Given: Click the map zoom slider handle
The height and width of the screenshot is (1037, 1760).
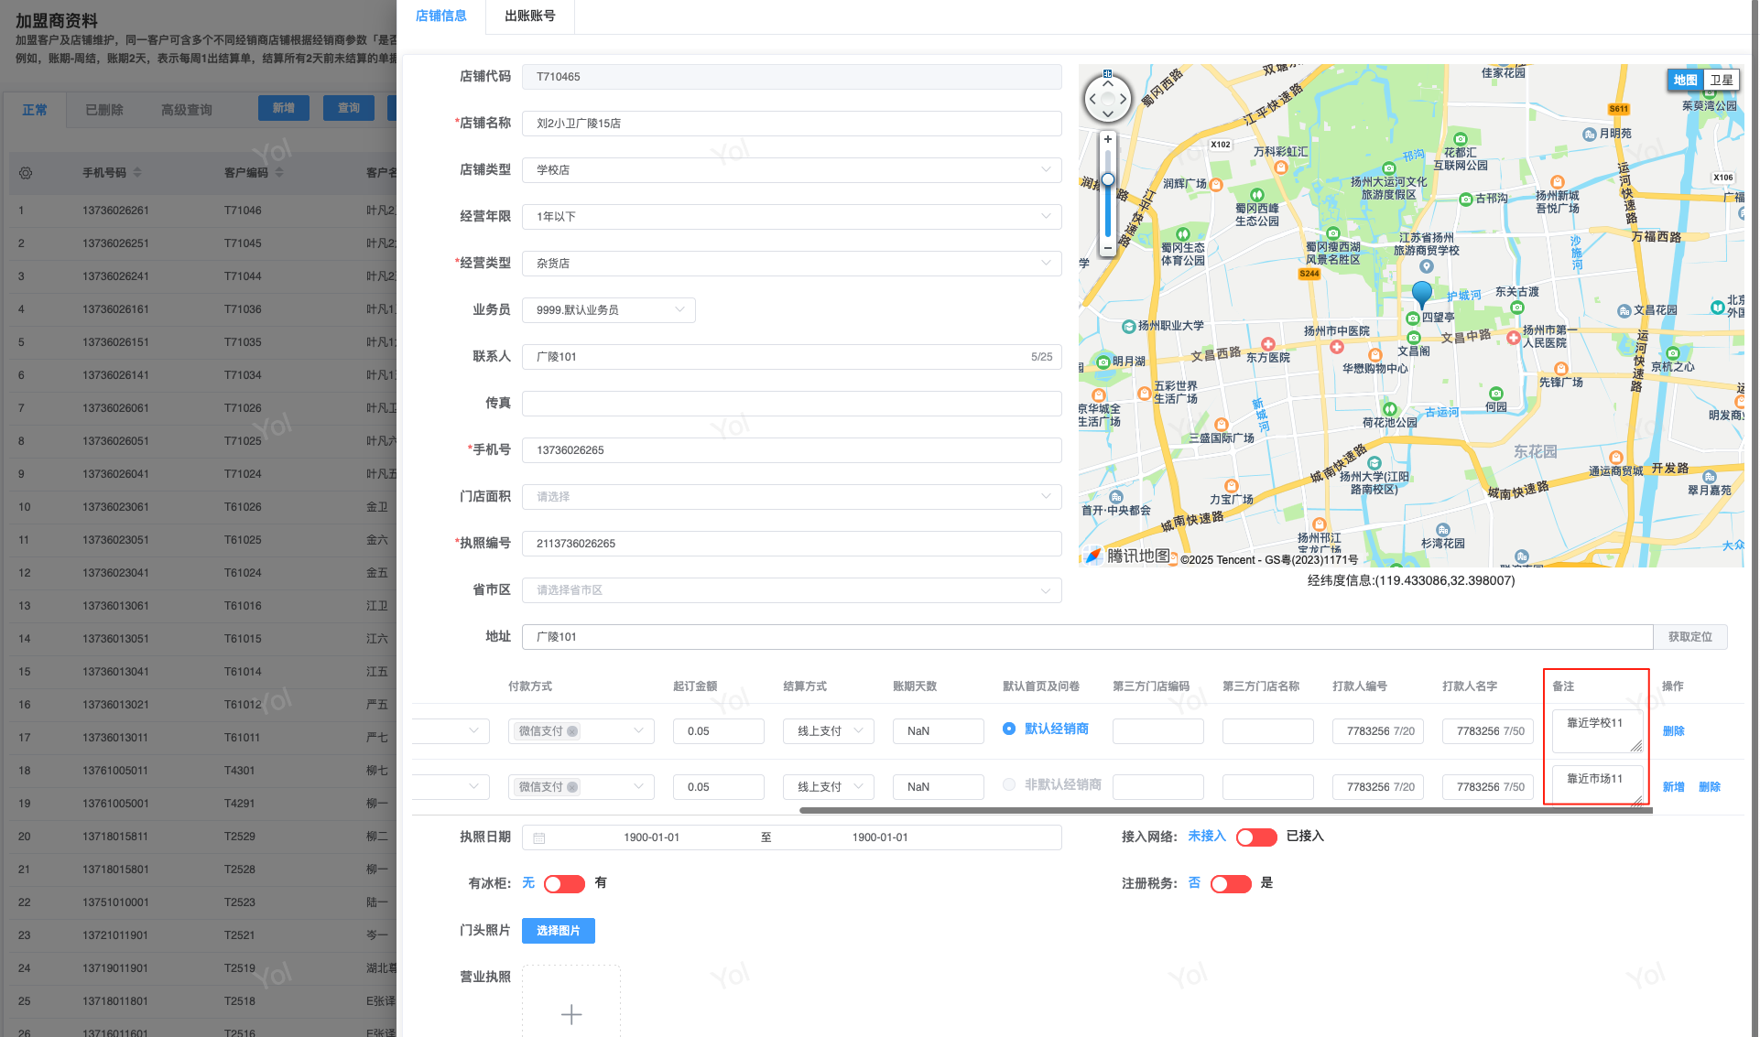Looking at the screenshot, I should click(x=1107, y=179).
